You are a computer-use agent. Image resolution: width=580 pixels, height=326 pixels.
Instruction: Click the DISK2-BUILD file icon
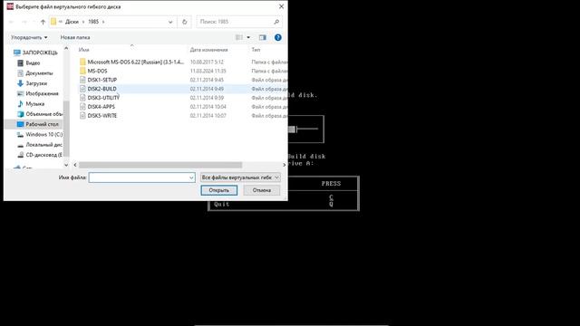tap(82, 89)
